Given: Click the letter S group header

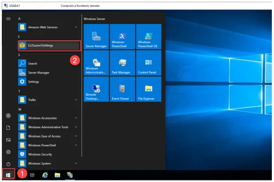Looking at the screenshot, I should point(19,55).
